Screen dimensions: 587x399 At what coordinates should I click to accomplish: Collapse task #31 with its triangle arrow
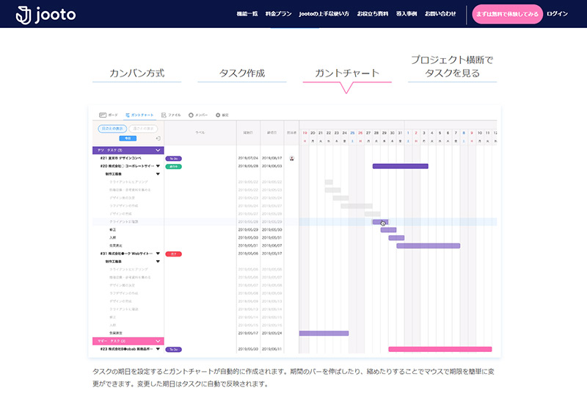(x=158, y=254)
